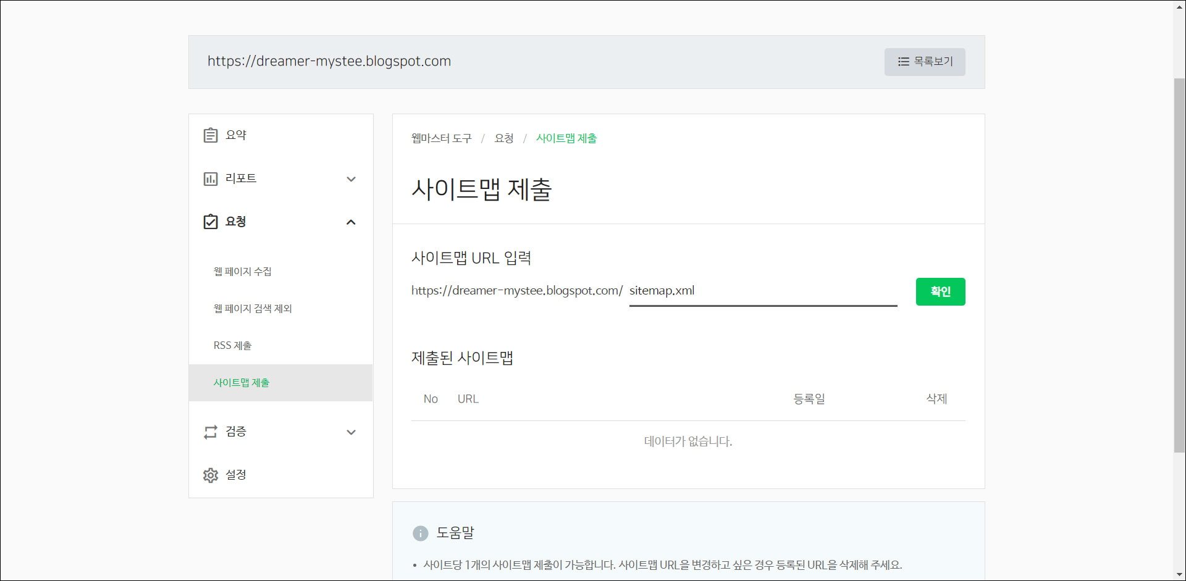This screenshot has height=581, width=1186.
Task: Click the 목록보기 button
Action: 925,62
